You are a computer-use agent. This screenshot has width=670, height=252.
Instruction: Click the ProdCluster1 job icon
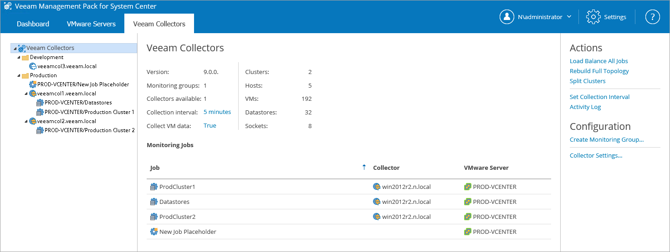pos(153,187)
